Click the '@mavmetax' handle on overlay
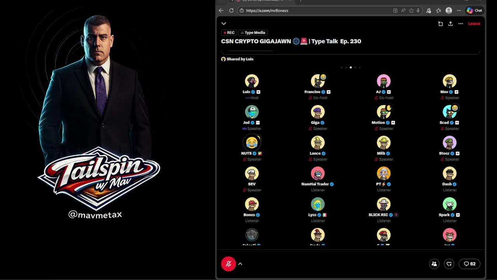This screenshot has height=280, width=497. pyautogui.click(x=95, y=214)
